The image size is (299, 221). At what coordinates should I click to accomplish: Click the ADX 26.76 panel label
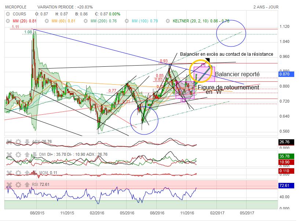42,141
